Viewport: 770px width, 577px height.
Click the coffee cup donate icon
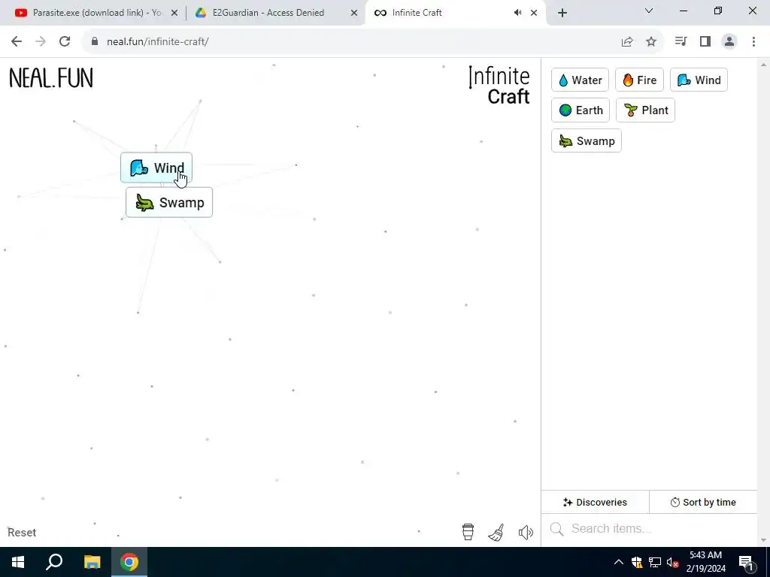tap(468, 532)
